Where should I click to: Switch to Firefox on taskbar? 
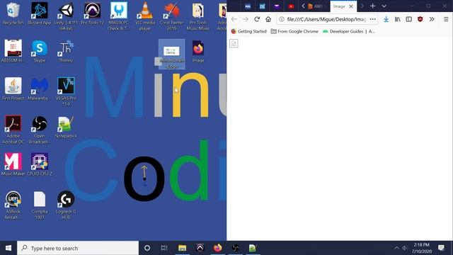coord(217,248)
